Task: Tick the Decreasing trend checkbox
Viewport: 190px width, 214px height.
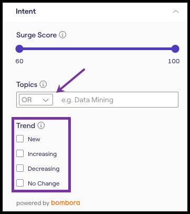Action: (x=20, y=168)
